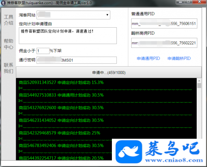Open the 联系我们 sidebar tab
207x167 pixels.
click(8, 68)
